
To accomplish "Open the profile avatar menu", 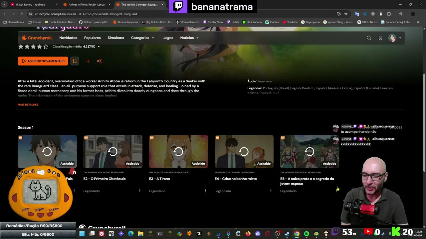I will (x=395, y=38).
